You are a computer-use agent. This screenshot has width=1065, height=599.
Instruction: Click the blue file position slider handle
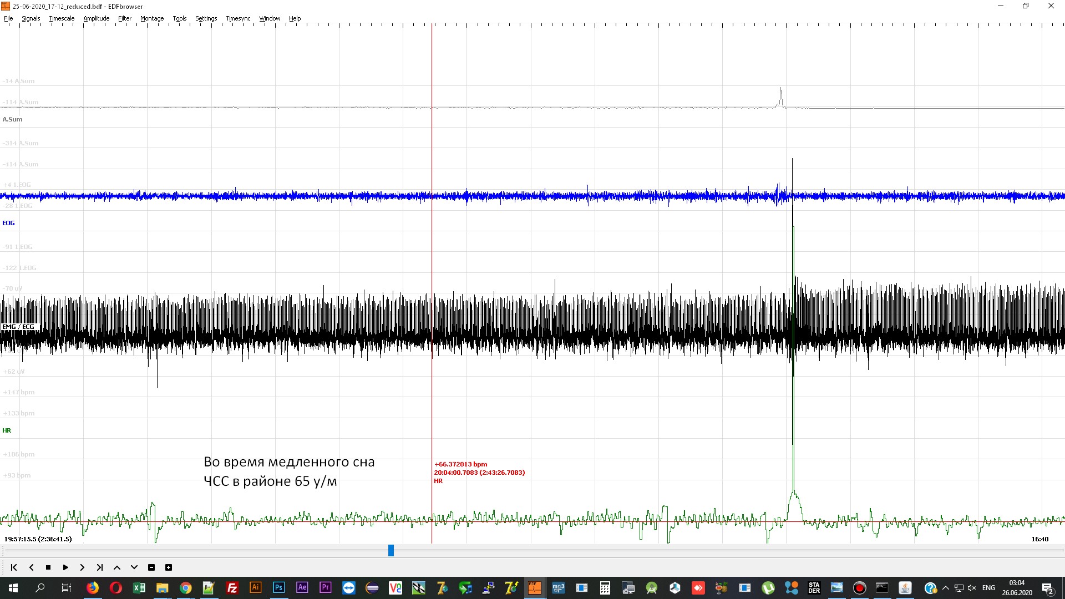391,550
